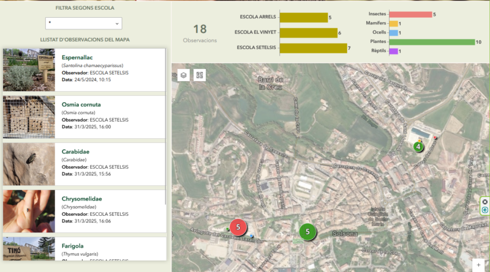Filter by the purple Rèptils bar
The height and width of the screenshot is (272, 490).
point(393,51)
